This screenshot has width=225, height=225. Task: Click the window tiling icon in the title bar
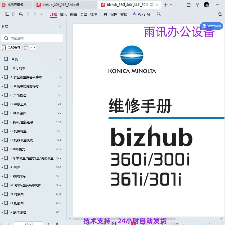189,5
